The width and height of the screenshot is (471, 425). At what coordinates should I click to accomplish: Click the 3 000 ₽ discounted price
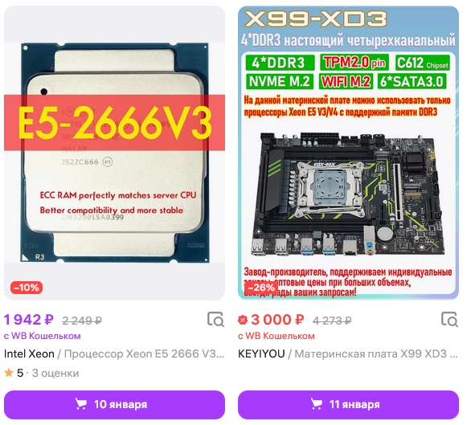tap(277, 320)
